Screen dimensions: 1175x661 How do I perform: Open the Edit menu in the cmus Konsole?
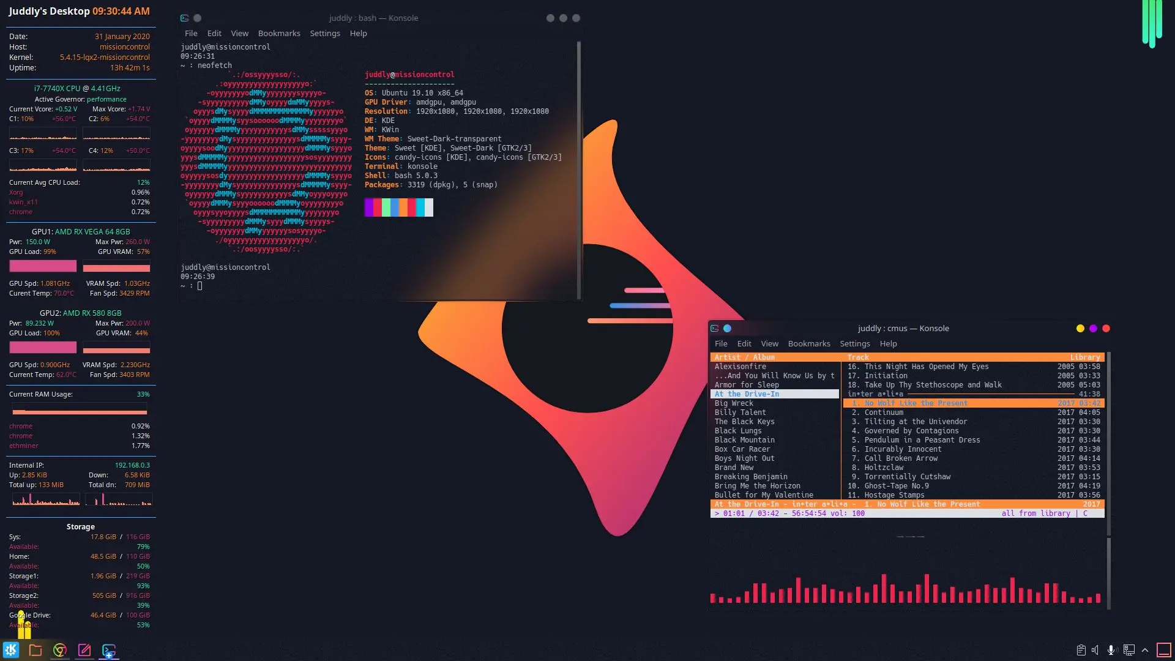coord(744,344)
